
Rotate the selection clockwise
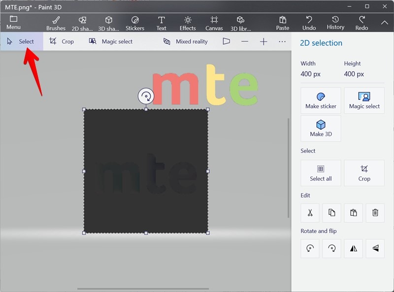[x=331, y=248]
